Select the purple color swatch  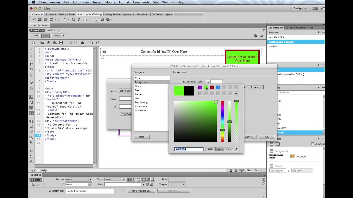(200, 87)
